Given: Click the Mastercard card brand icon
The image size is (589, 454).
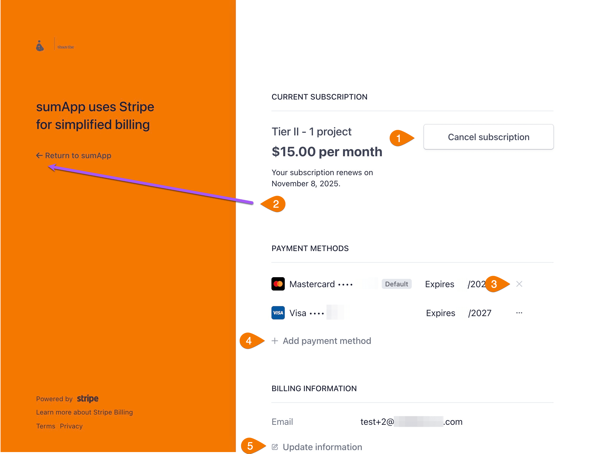Looking at the screenshot, I should tap(278, 284).
